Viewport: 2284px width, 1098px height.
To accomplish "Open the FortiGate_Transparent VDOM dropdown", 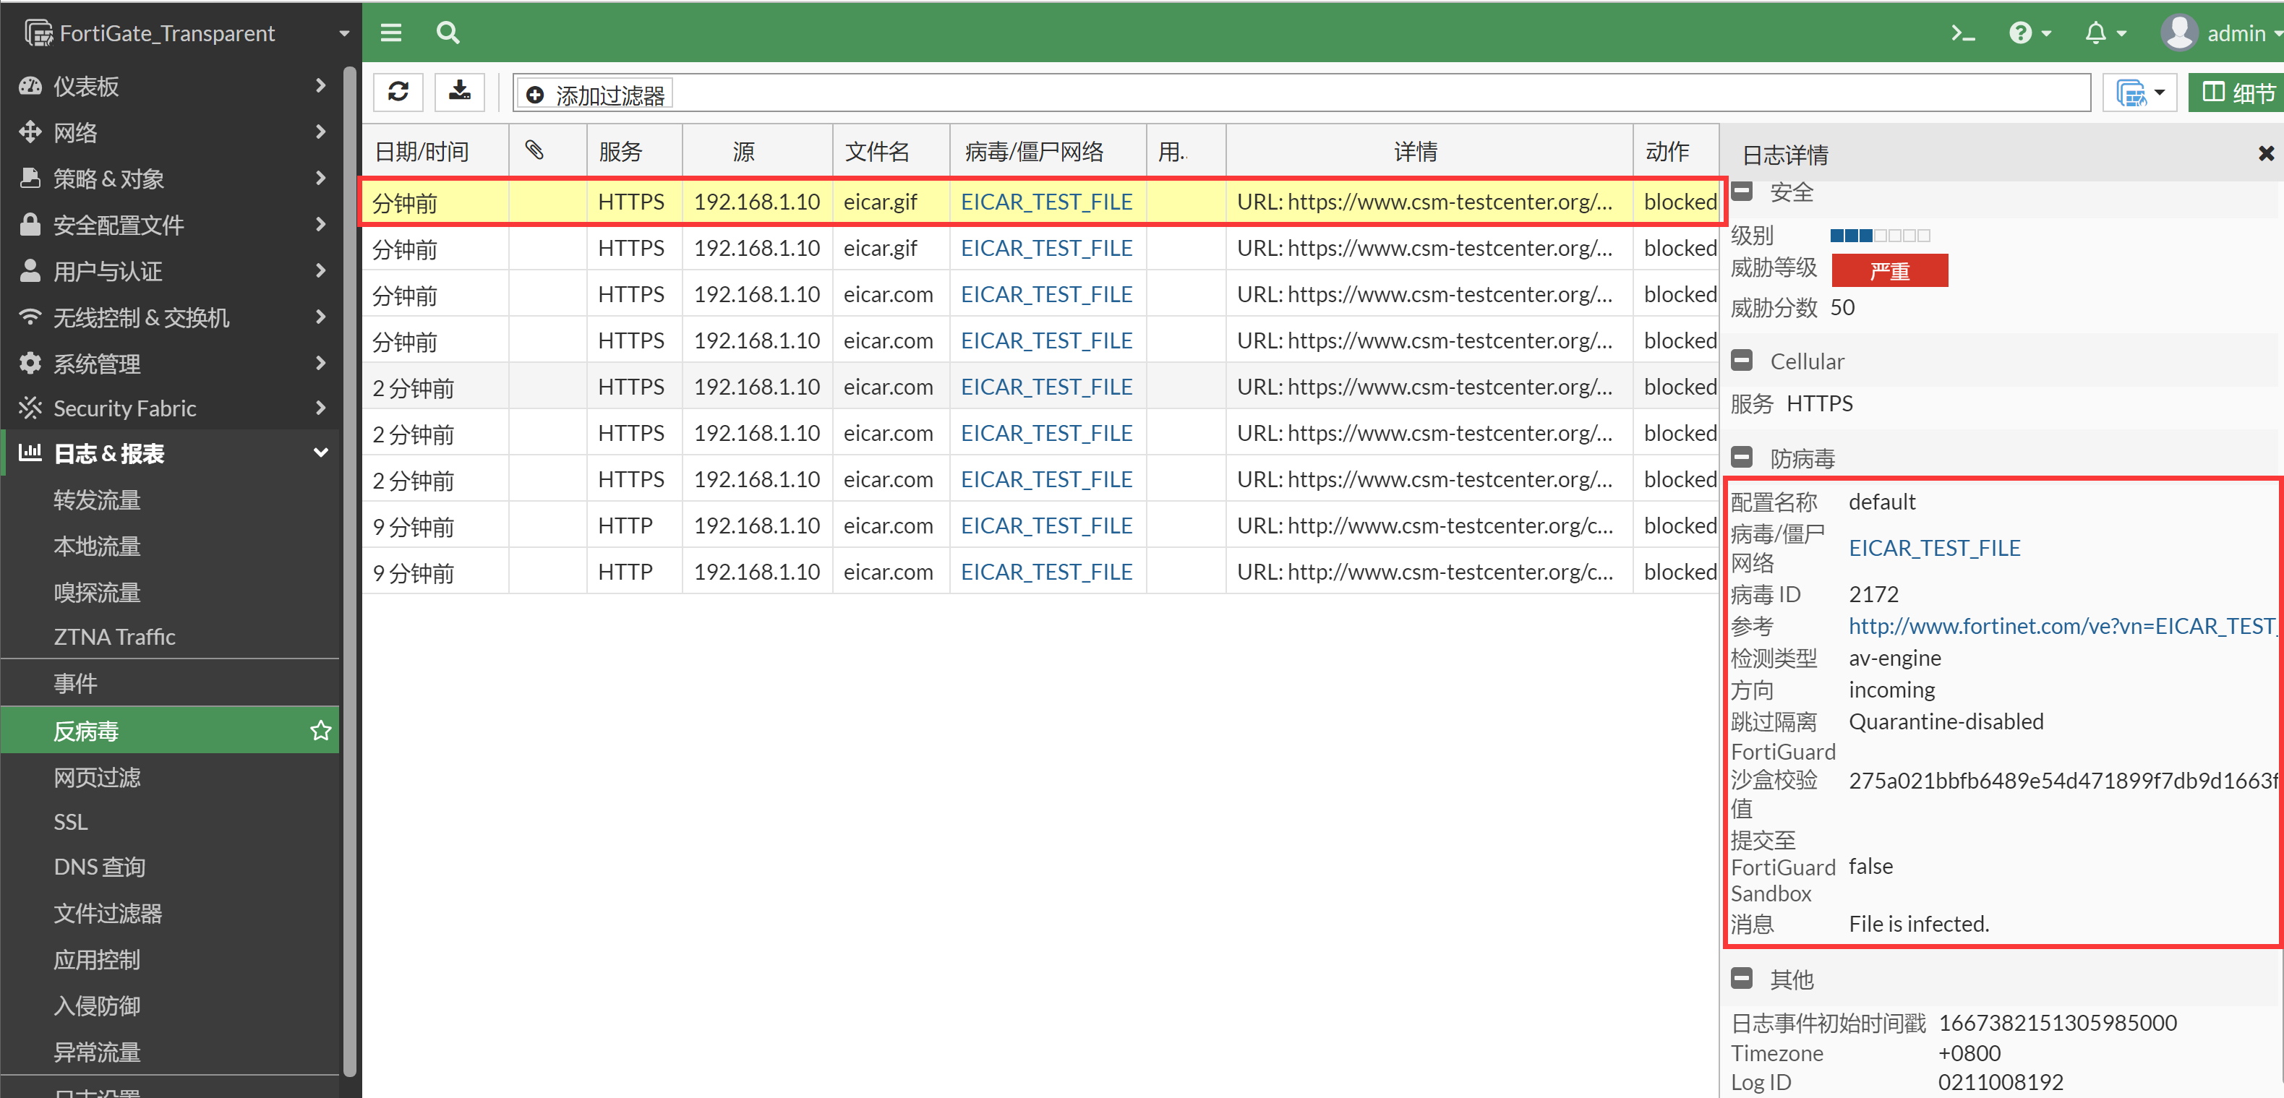I will point(344,34).
